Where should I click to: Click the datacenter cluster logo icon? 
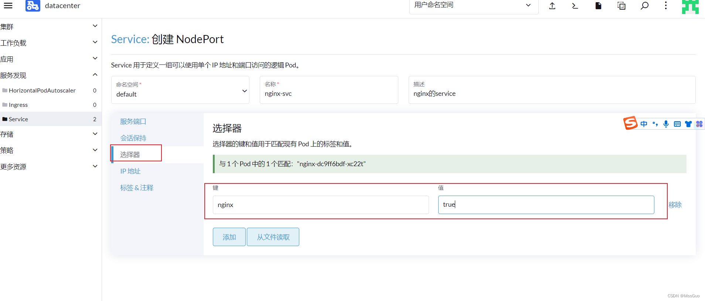pos(33,6)
